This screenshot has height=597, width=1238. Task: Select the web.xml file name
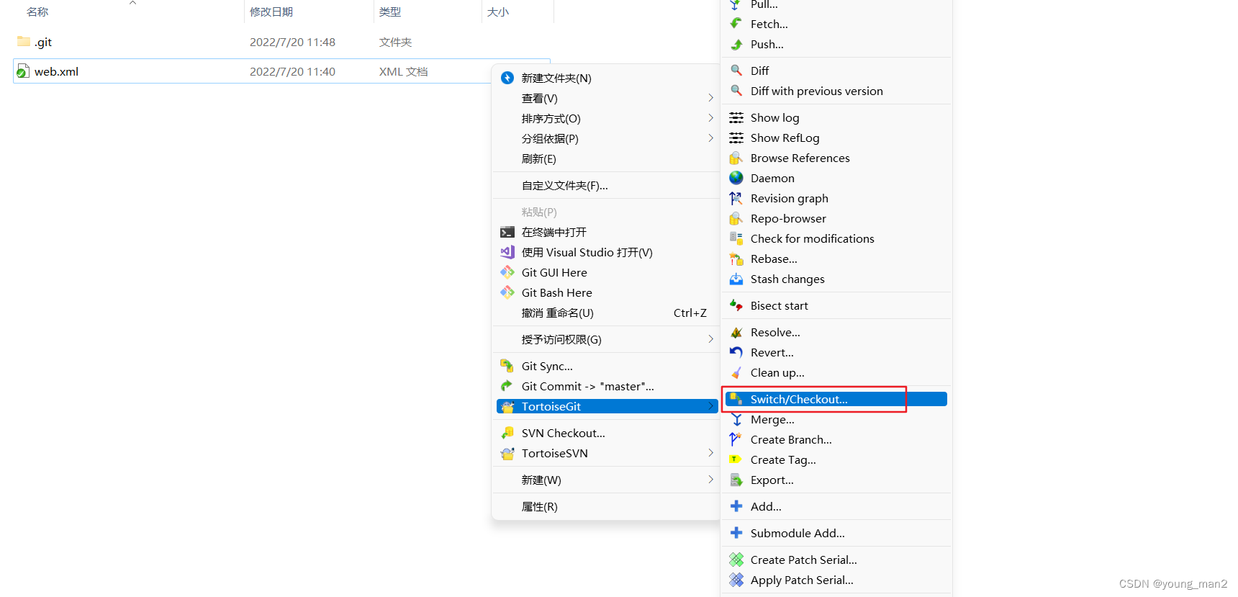[x=56, y=71]
